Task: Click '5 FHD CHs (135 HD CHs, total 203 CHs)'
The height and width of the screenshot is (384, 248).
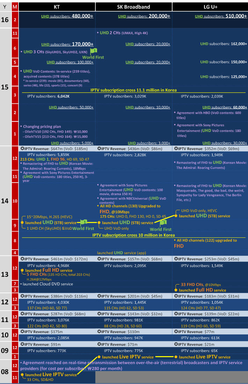Action: [x=58, y=274]
